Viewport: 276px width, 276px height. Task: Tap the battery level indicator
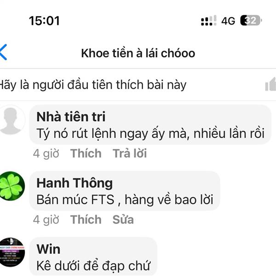point(251,20)
